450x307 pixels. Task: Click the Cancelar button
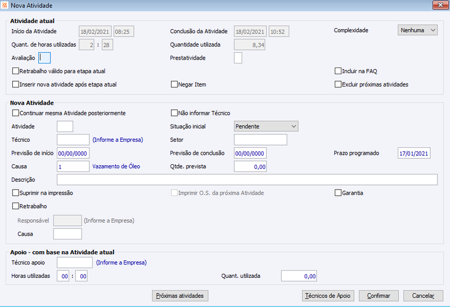(x=424, y=296)
